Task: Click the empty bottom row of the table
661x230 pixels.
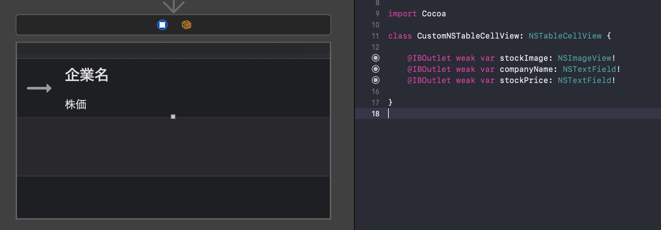Action: pyautogui.click(x=173, y=197)
